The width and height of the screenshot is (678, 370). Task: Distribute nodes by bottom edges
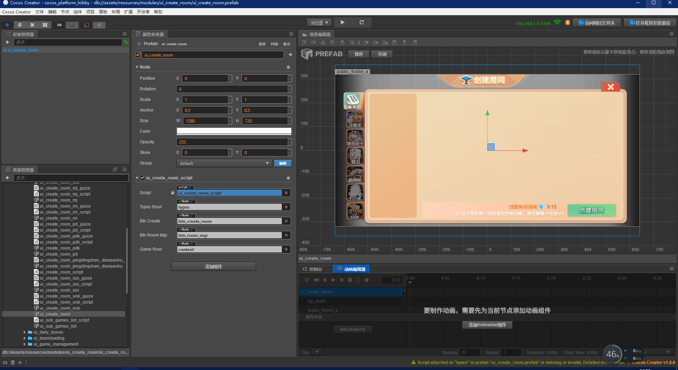tap(385, 42)
